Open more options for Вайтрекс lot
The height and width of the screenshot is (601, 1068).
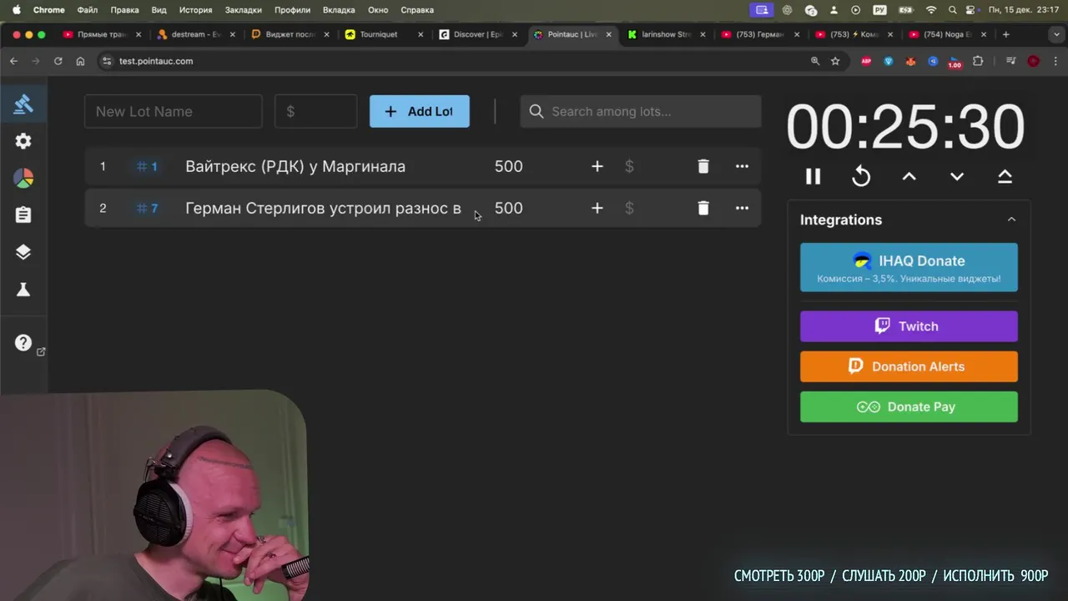tap(742, 166)
